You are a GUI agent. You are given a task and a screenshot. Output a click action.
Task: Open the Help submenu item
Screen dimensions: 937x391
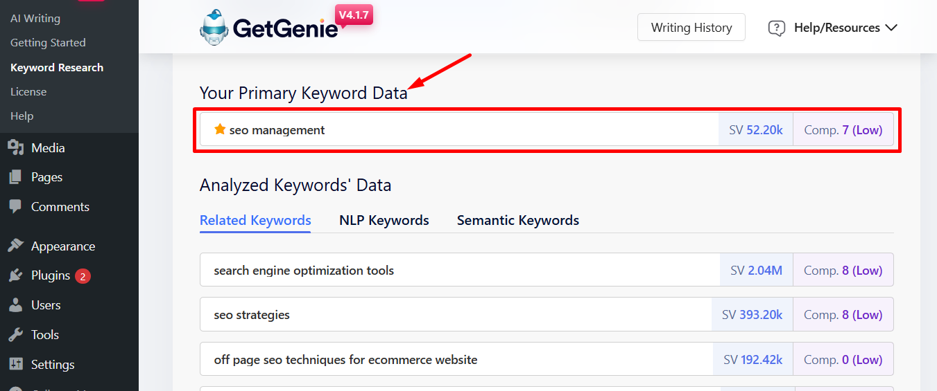click(22, 116)
